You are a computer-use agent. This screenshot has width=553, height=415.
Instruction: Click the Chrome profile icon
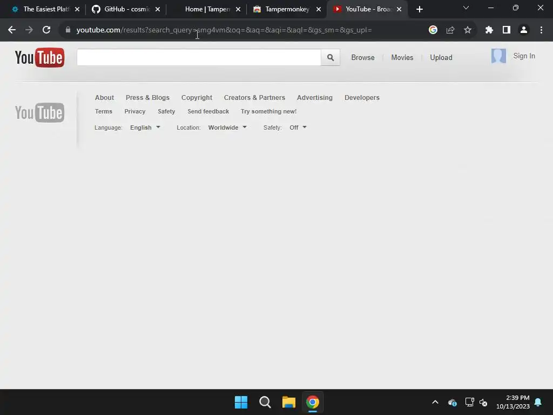click(x=524, y=30)
